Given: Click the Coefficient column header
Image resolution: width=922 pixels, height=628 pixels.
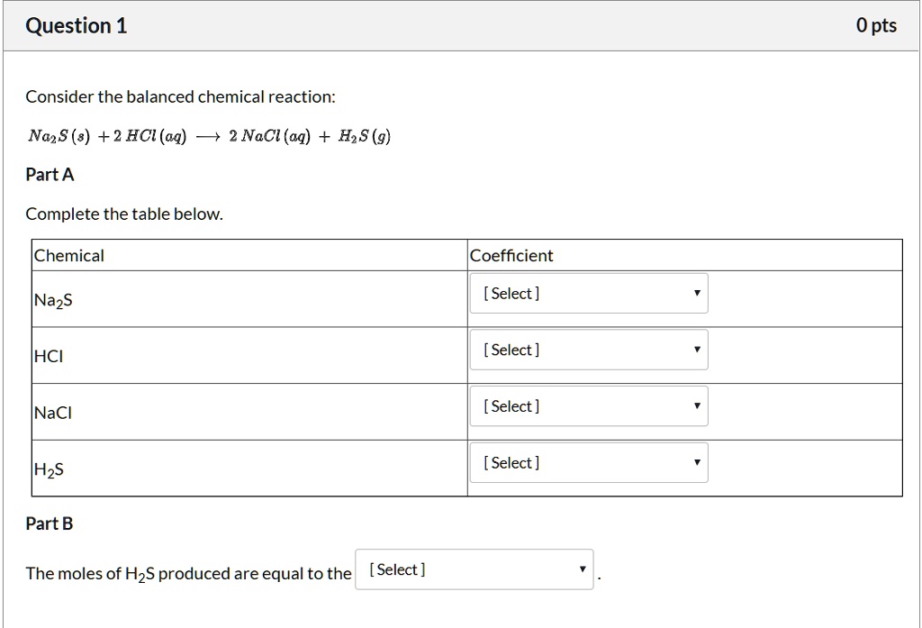Looking at the screenshot, I should [x=511, y=255].
